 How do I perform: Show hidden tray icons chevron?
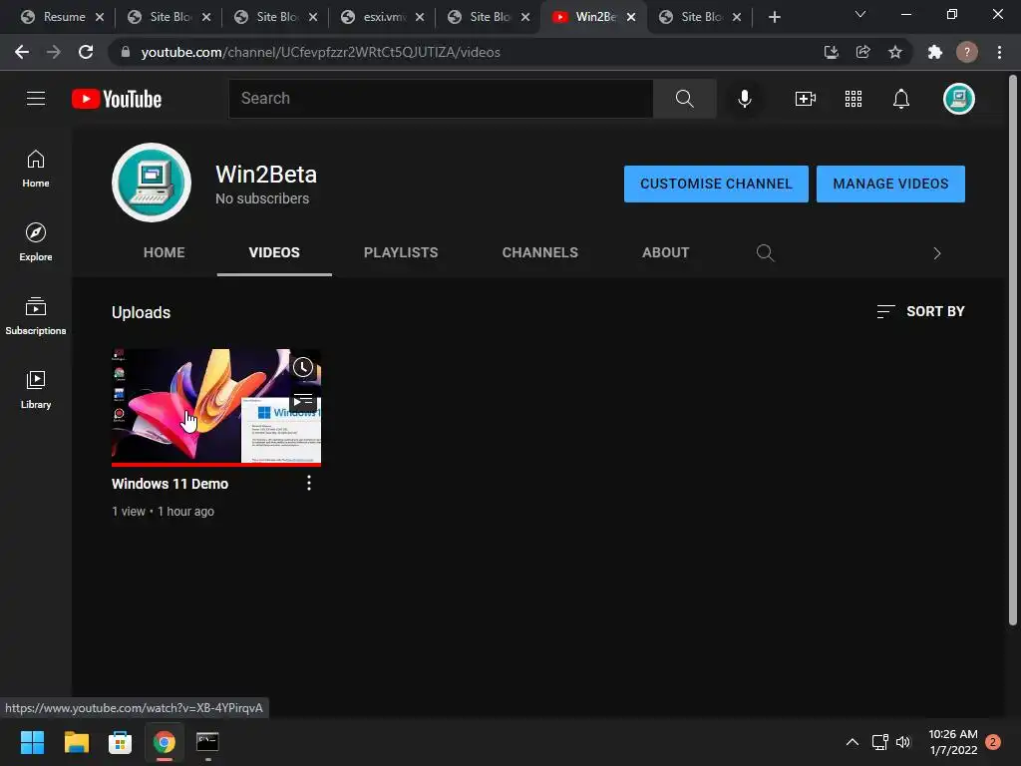coord(851,742)
